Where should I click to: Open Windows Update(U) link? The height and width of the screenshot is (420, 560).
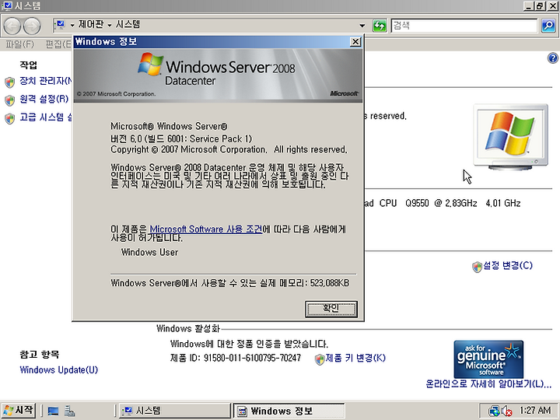pyautogui.click(x=59, y=370)
